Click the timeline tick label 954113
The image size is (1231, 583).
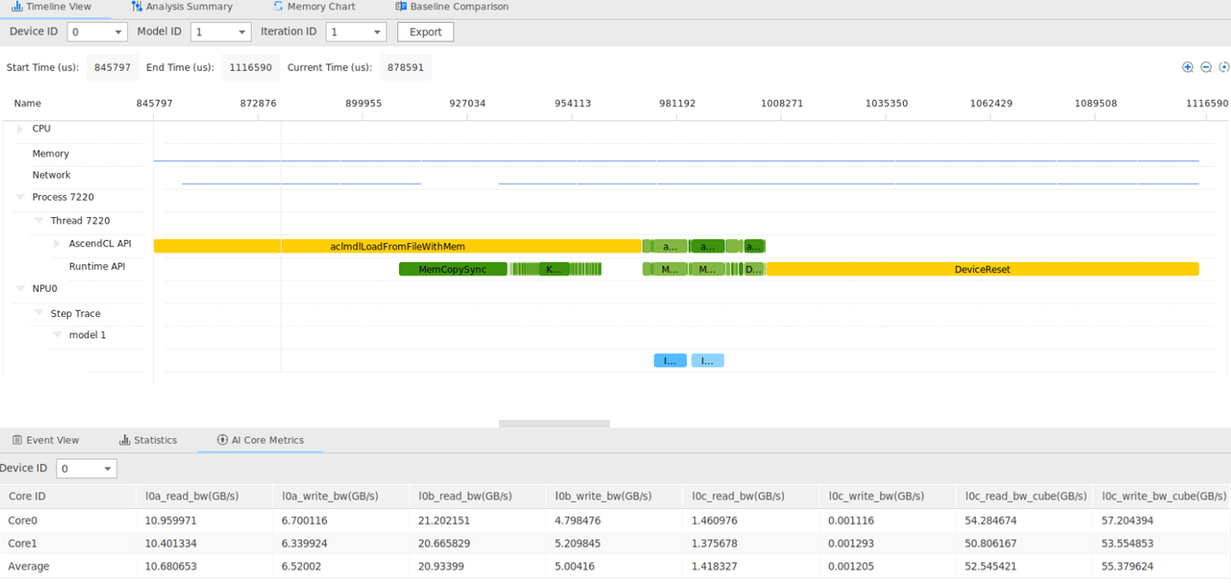point(572,103)
